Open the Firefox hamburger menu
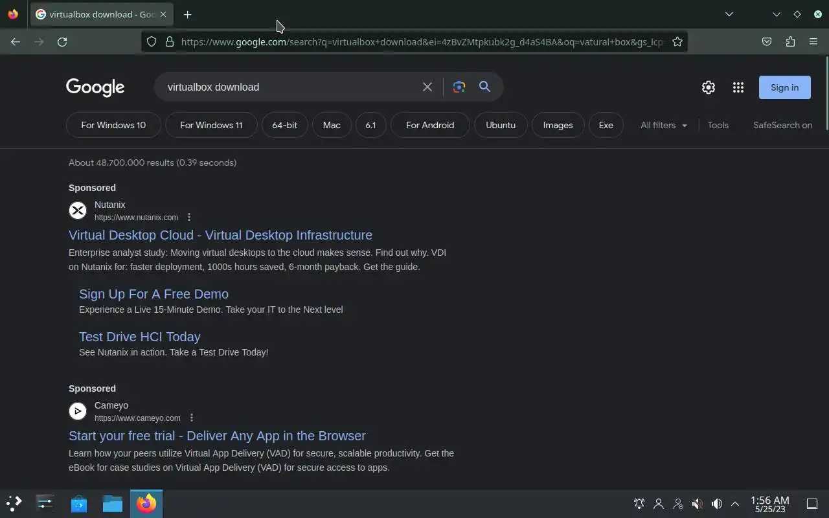Screen dimensions: 829x518 (x=813, y=41)
